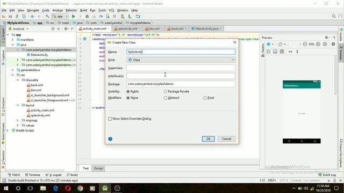Click the Interface(s) input field
The image size is (344, 193).
[181, 76]
